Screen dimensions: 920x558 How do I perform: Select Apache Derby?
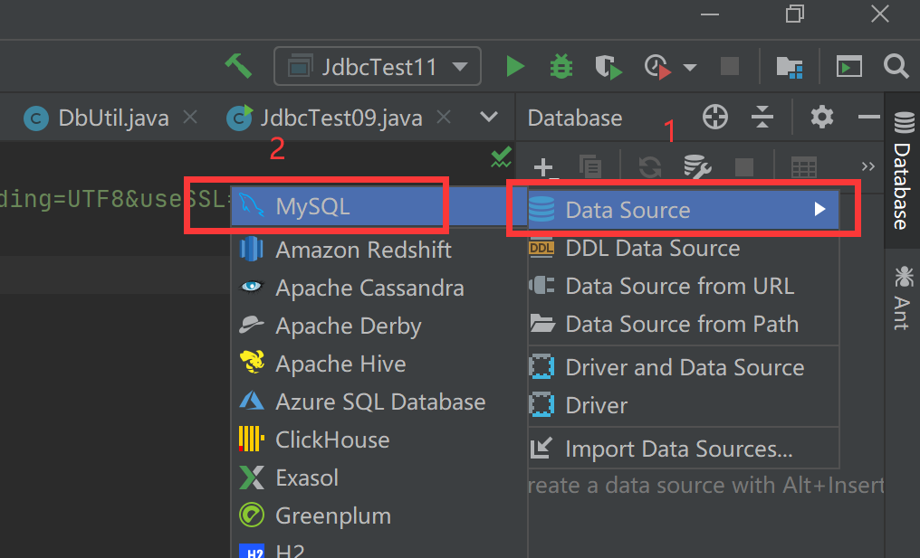[x=379, y=326]
